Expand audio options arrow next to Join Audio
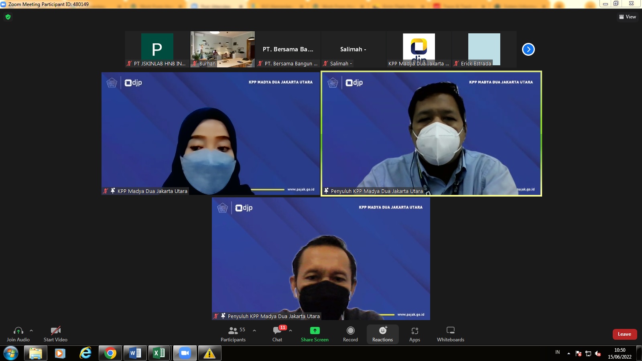The image size is (642, 361). pyautogui.click(x=31, y=331)
